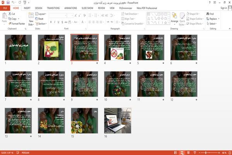Adjust the zoom slider handle
The width and height of the screenshot is (232, 155).
(x=206, y=153)
